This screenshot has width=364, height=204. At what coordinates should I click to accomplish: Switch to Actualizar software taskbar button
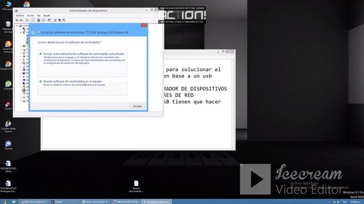[157, 202]
